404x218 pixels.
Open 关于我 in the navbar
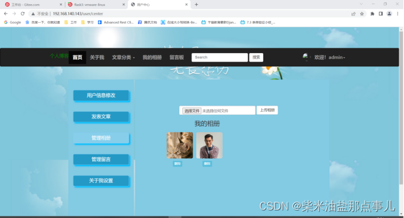[x=97, y=57]
